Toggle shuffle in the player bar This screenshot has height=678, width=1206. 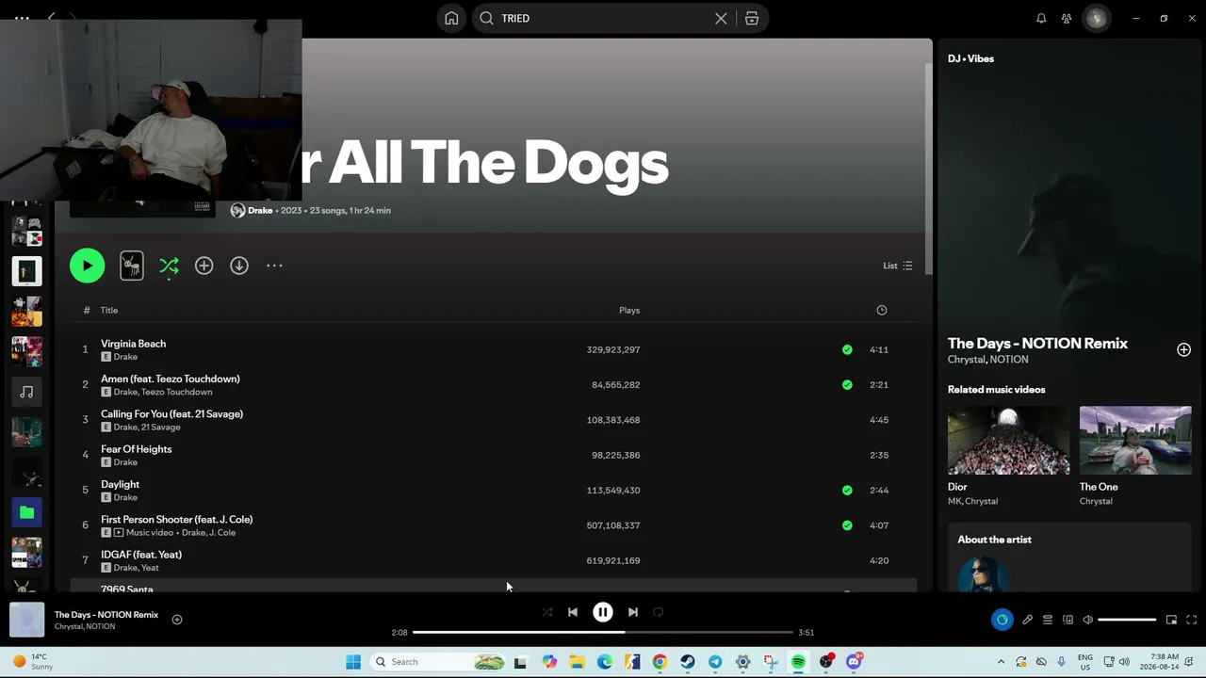tap(547, 612)
